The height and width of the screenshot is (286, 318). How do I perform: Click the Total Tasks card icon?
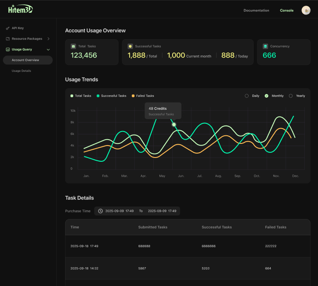(x=73, y=46)
